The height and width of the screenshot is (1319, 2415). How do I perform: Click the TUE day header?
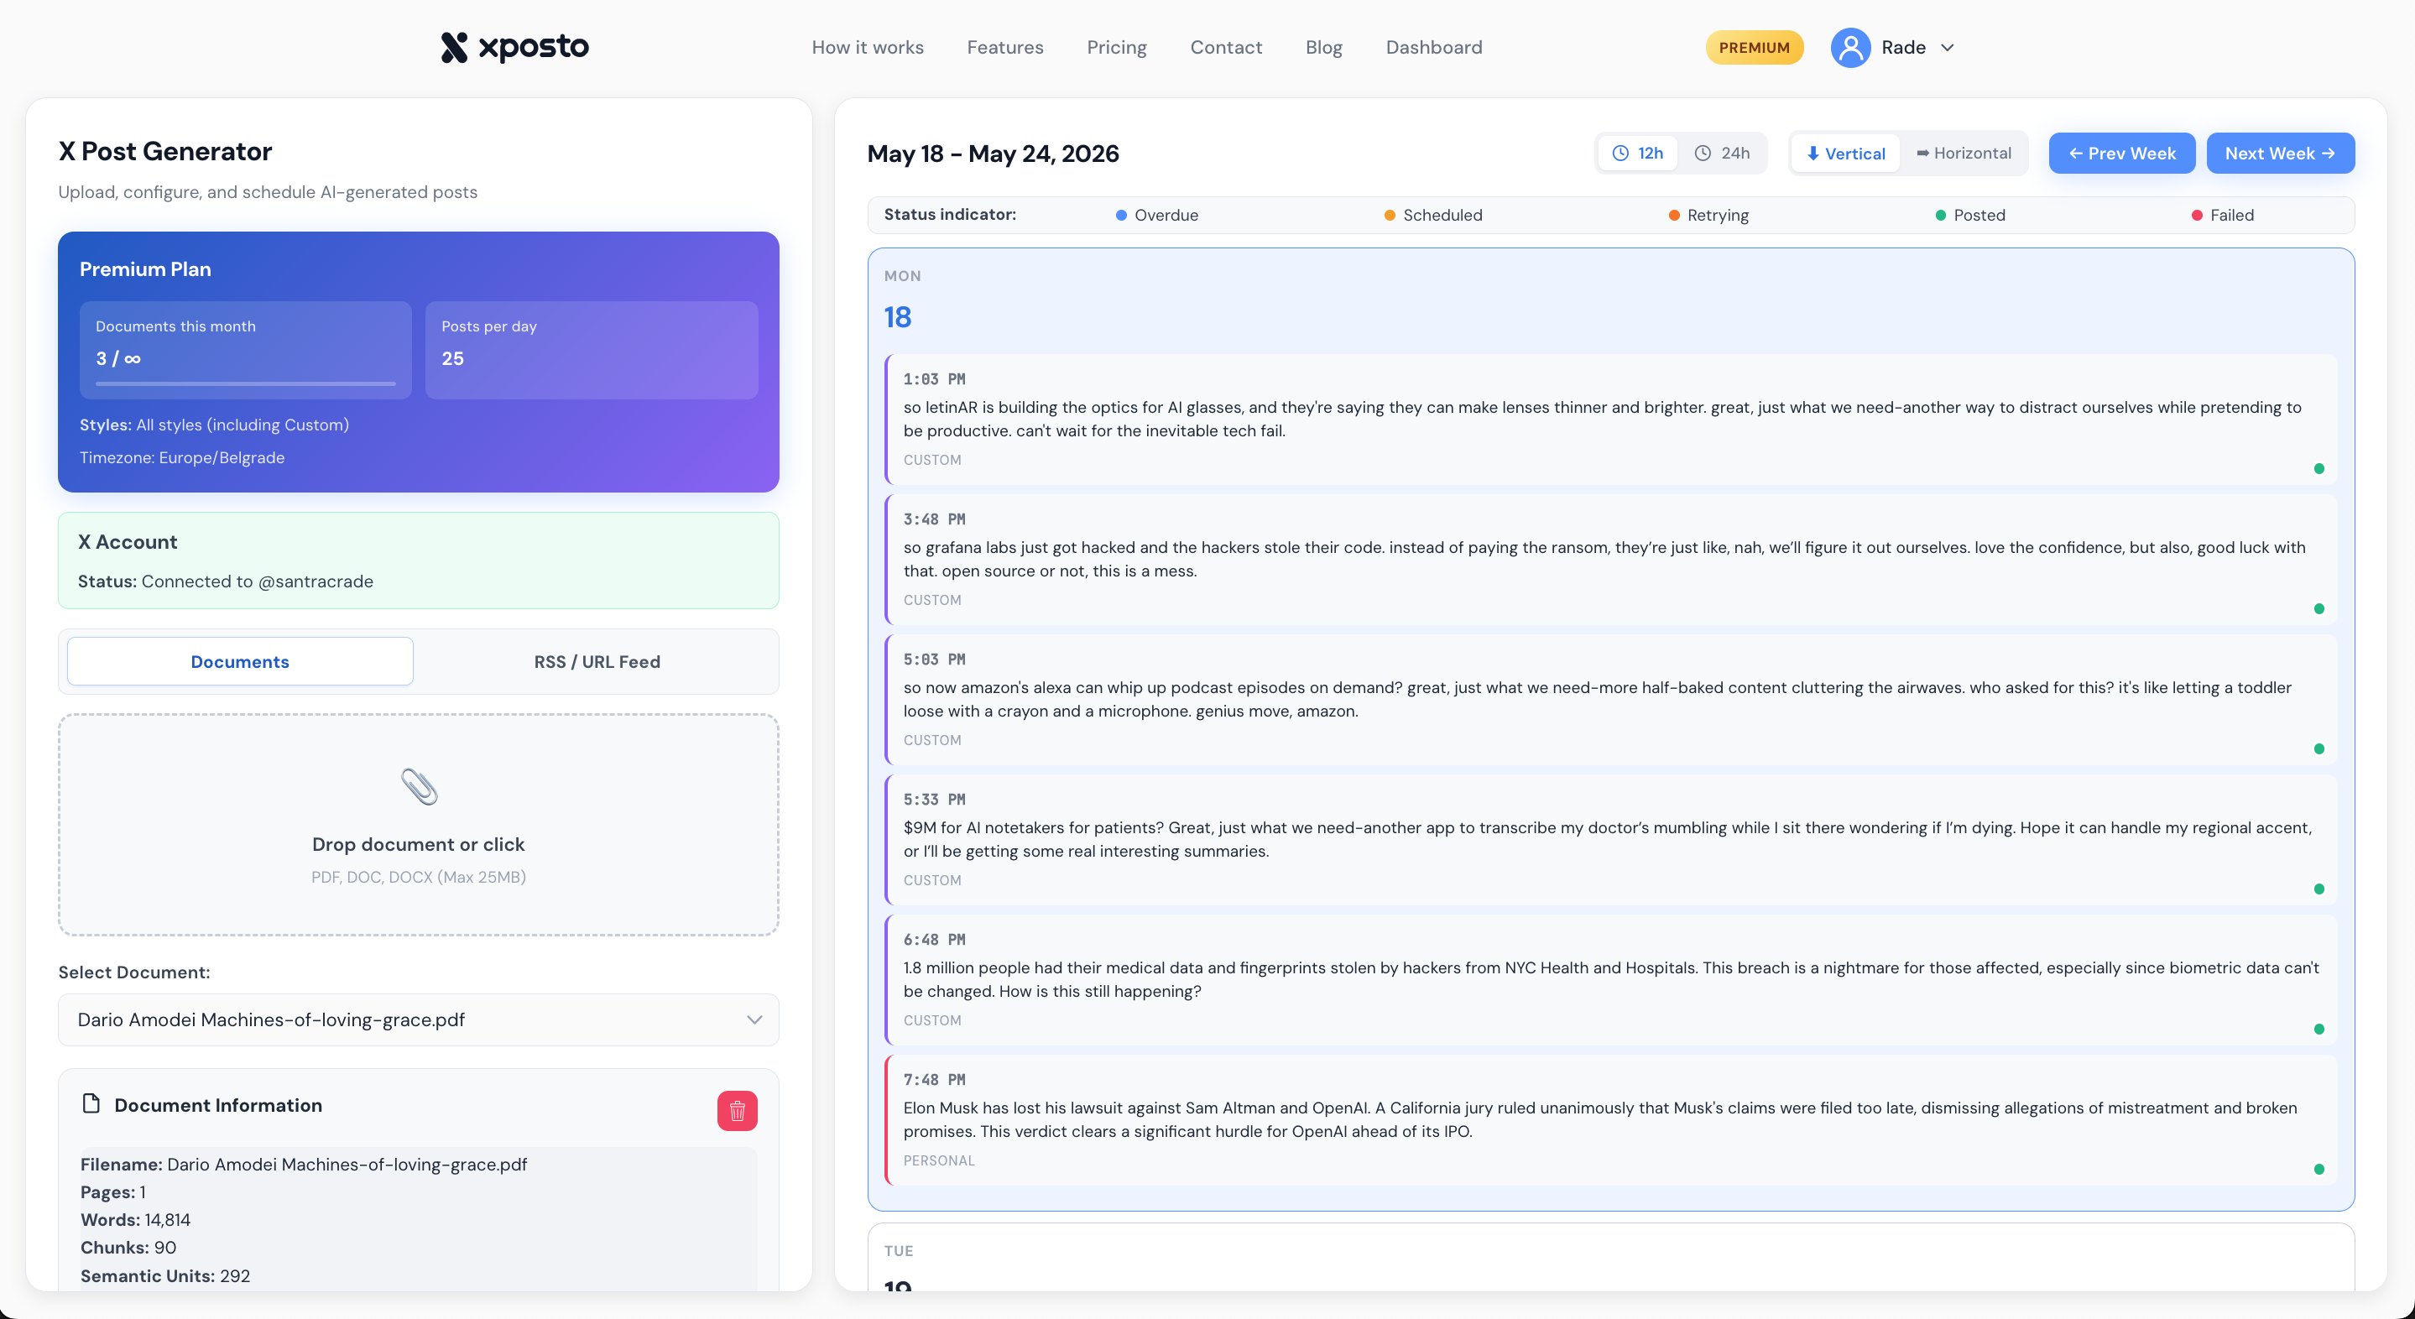click(x=898, y=1250)
